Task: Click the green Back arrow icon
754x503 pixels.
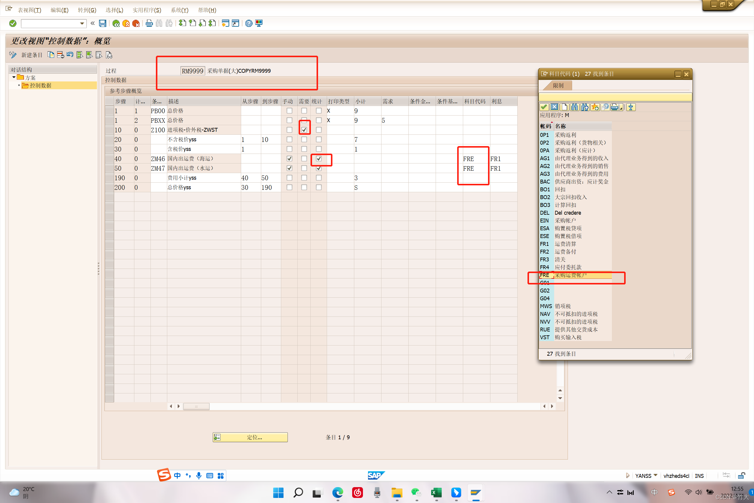Action: pyautogui.click(x=116, y=23)
